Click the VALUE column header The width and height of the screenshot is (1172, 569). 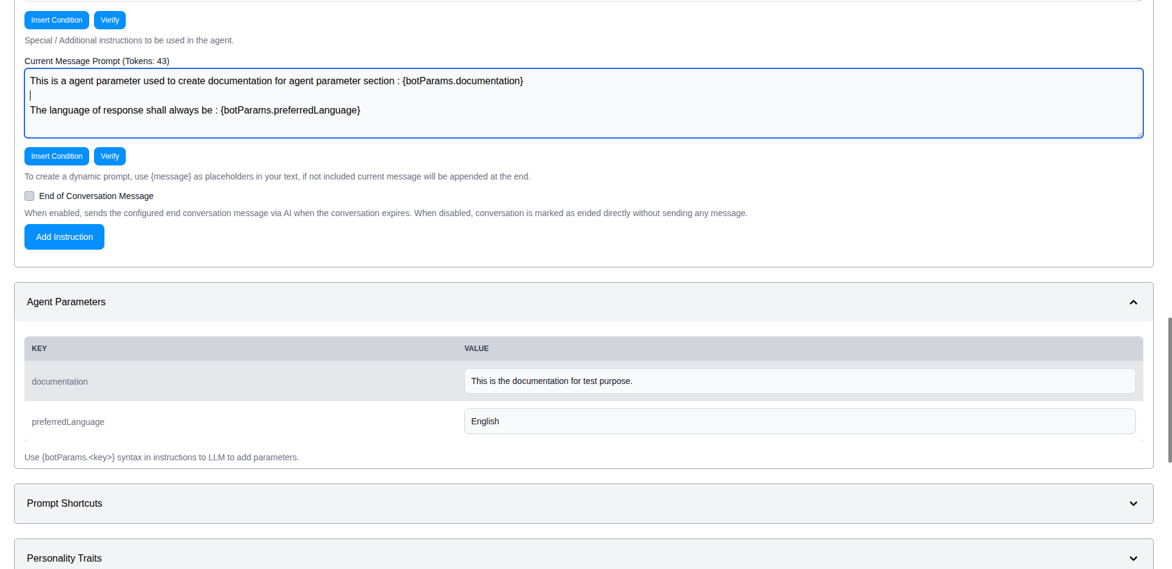click(476, 349)
